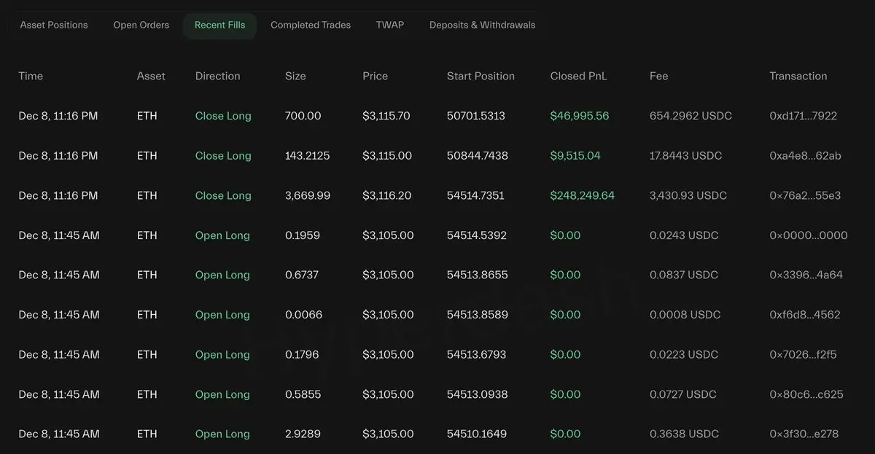Click the Size column header
This screenshot has width=875, height=454.
(295, 76)
